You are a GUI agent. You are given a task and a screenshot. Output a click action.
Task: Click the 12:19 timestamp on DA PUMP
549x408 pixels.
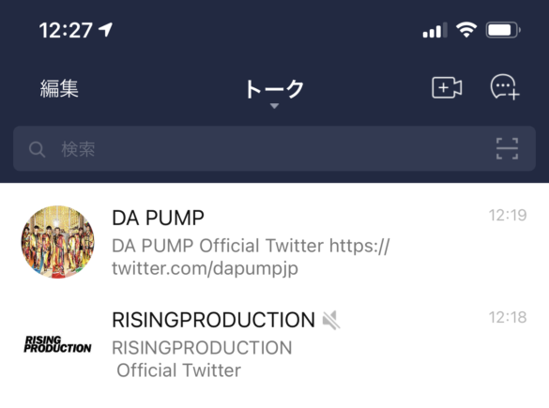pos(508,215)
